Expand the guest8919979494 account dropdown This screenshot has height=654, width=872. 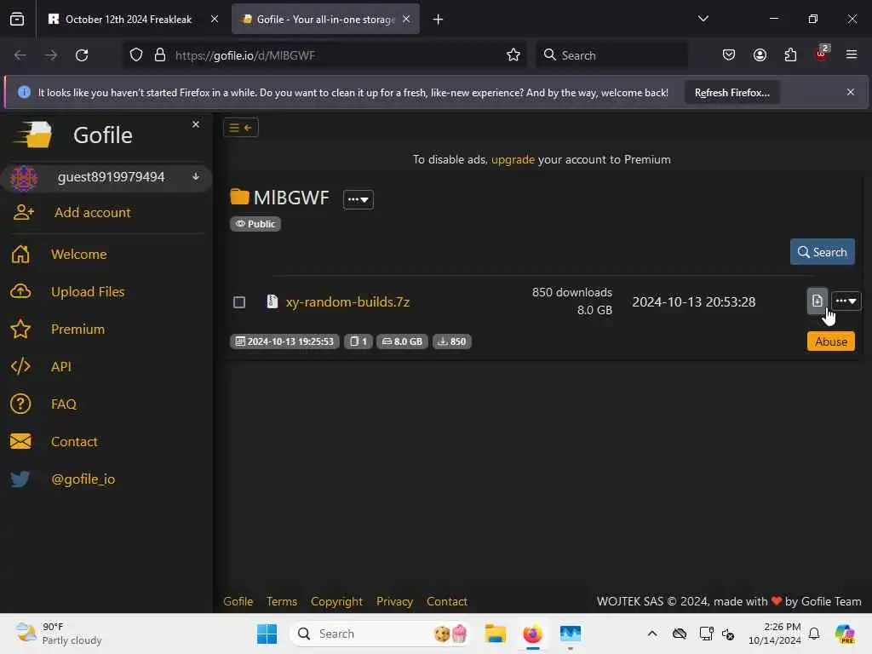(196, 177)
